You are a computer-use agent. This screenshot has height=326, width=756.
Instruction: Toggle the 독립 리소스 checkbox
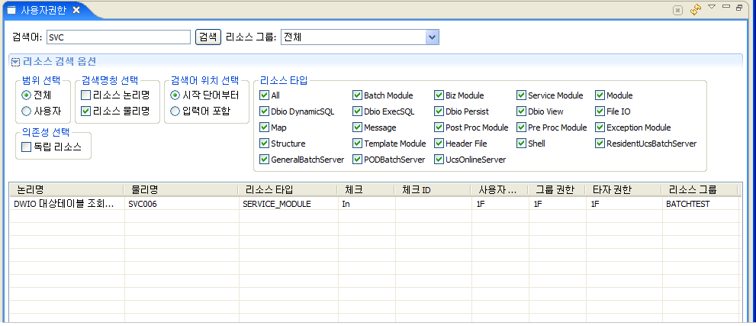(27, 147)
